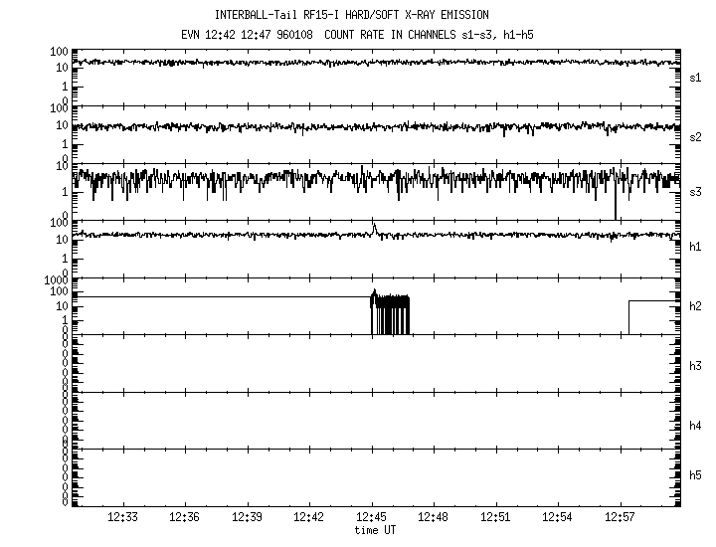Select the h5 channel label

[x=696, y=475]
